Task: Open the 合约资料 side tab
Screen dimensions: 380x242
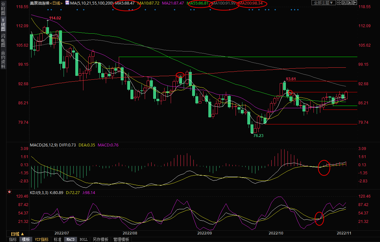Action: (x=3, y=60)
